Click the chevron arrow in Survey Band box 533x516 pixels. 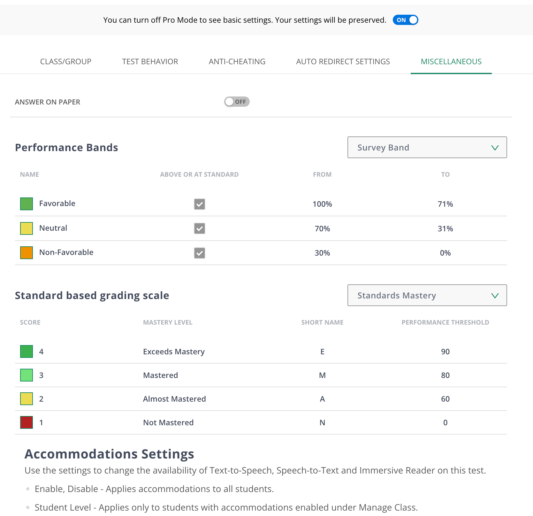495,148
